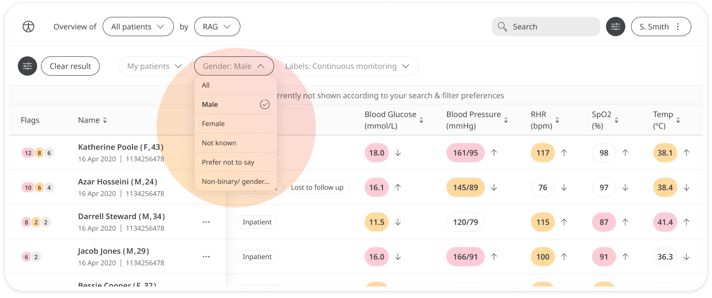Open the three-dot options for Darrell Steward
Viewport: 712px width, 298px height.
(x=206, y=222)
